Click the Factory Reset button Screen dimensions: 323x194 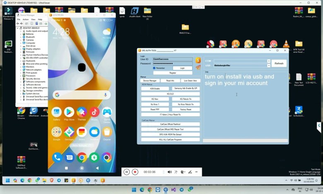click(186, 109)
